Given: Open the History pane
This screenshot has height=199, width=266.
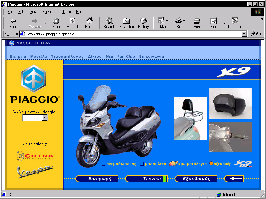Looking at the screenshot, I should (143, 23).
